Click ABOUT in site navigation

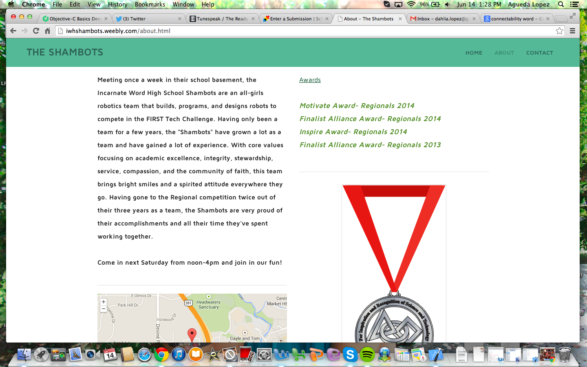pos(504,53)
